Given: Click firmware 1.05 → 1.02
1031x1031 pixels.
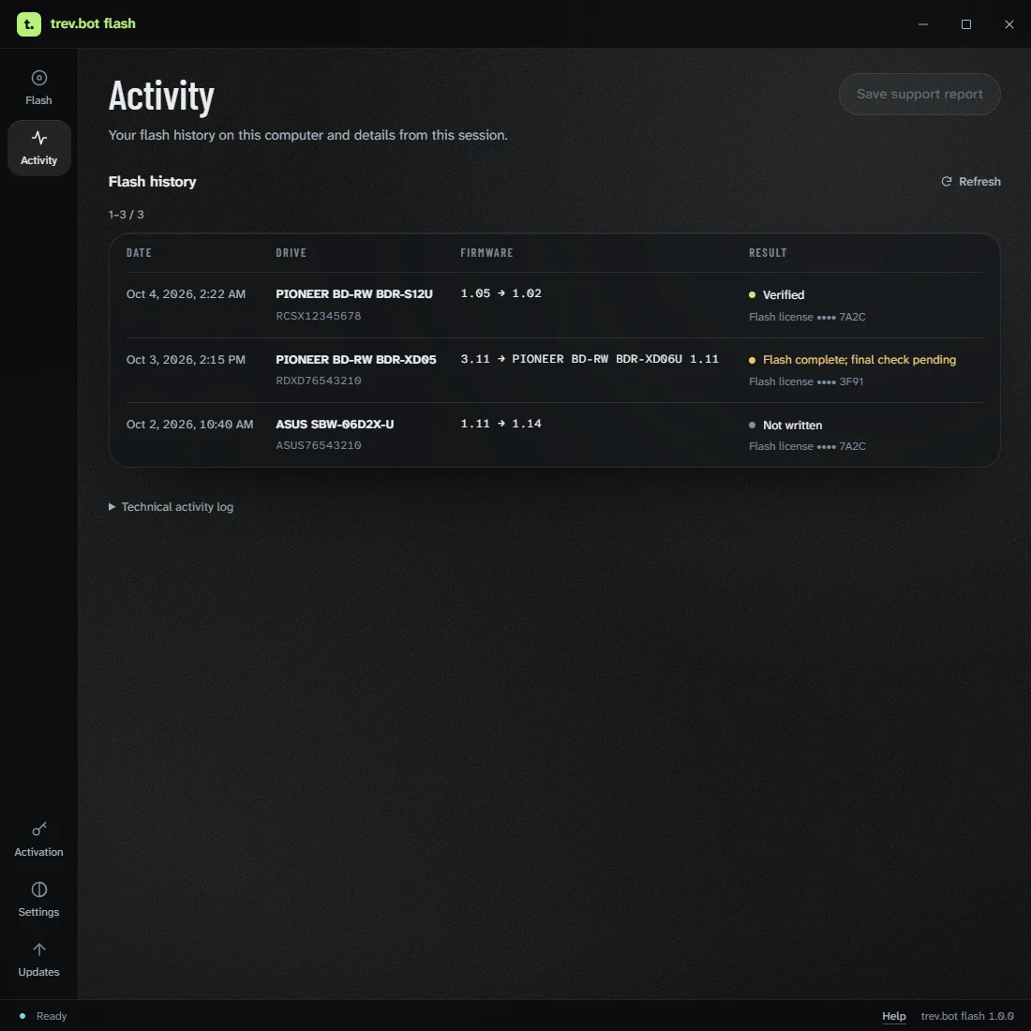Looking at the screenshot, I should click(x=501, y=293).
